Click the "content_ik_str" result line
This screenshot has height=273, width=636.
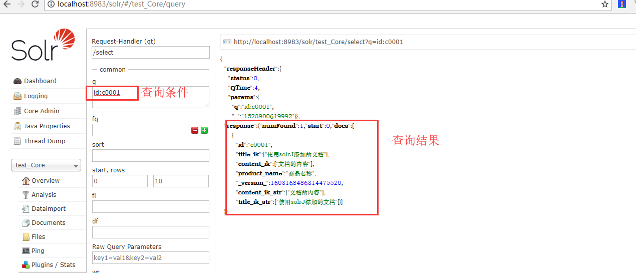click(x=281, y=192)
